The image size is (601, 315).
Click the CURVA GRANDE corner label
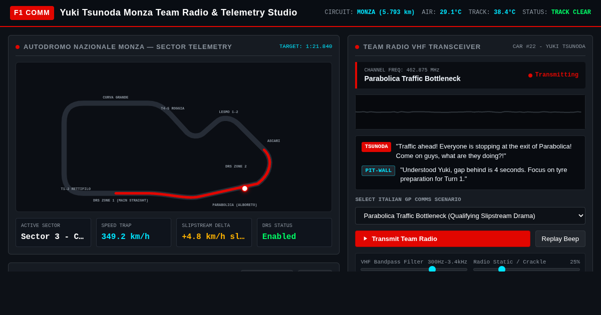116,97
